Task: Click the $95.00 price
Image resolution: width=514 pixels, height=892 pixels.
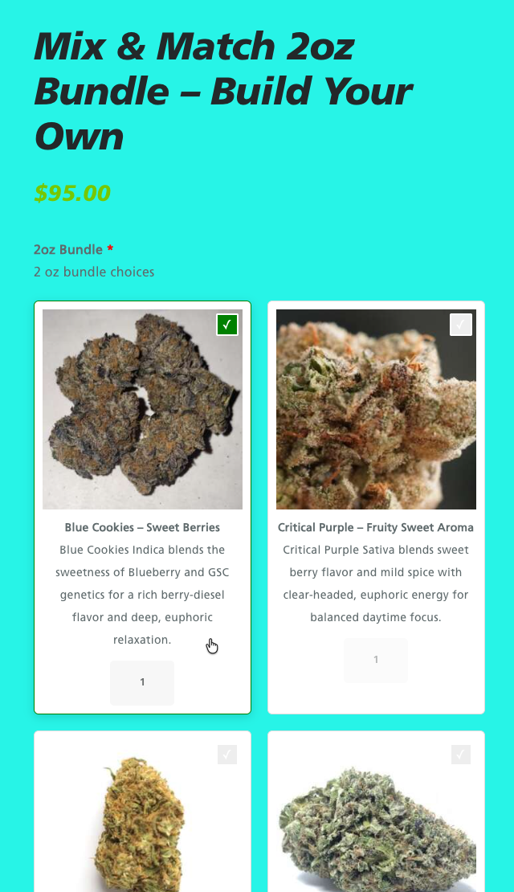Action: [x=72, y=193]
